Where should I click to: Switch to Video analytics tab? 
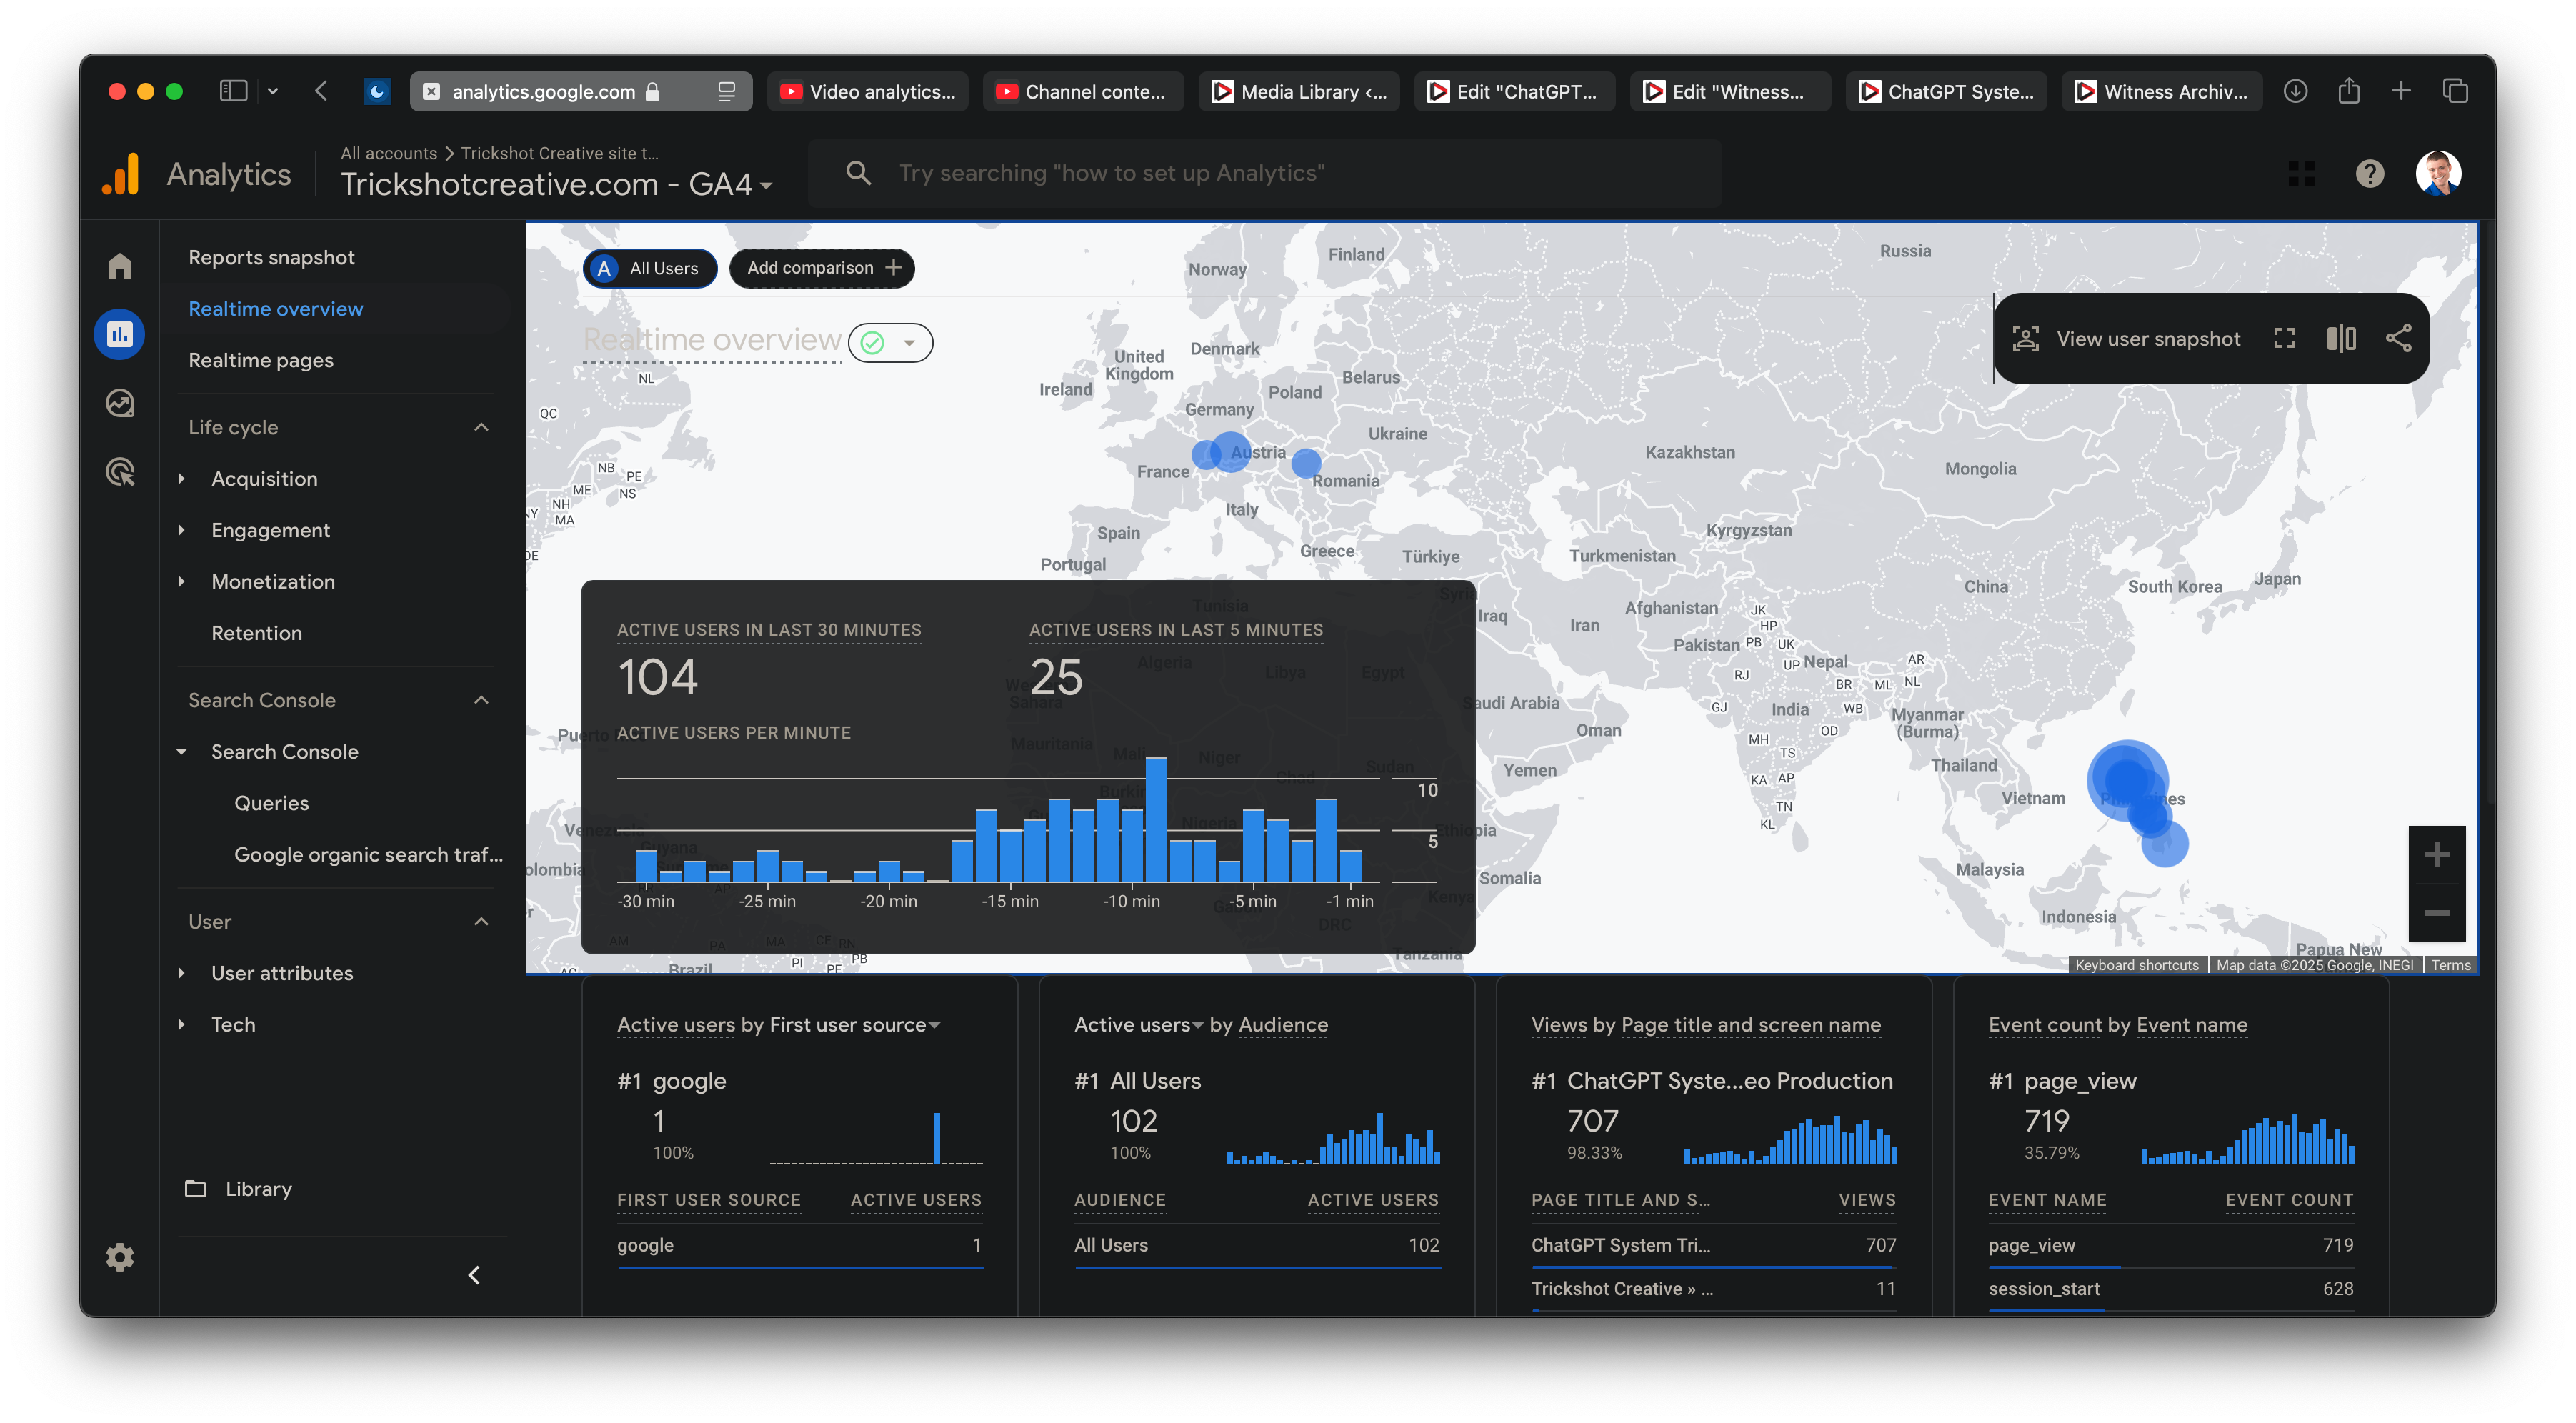coord(867,91)
